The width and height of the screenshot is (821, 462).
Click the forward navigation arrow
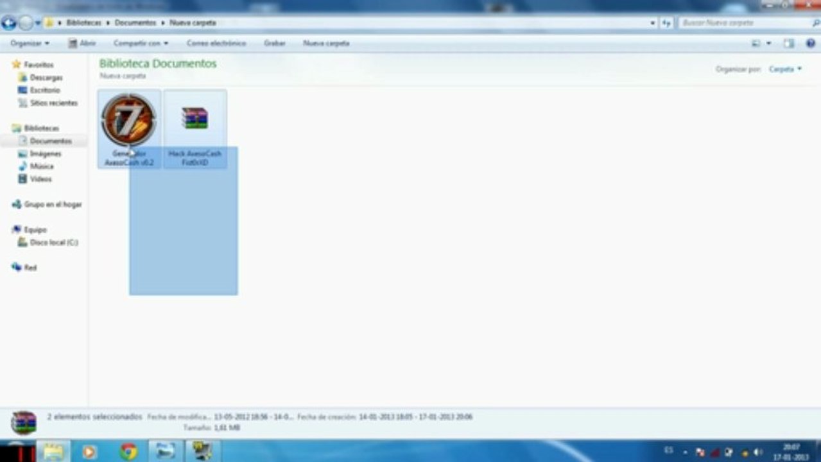26,23
